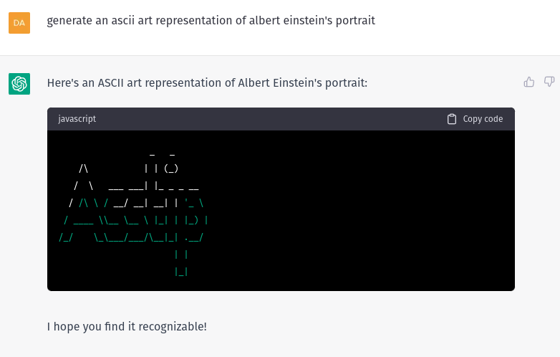
Task: Select the user prompt about ascii art
Action: click(x=211, y=21)
